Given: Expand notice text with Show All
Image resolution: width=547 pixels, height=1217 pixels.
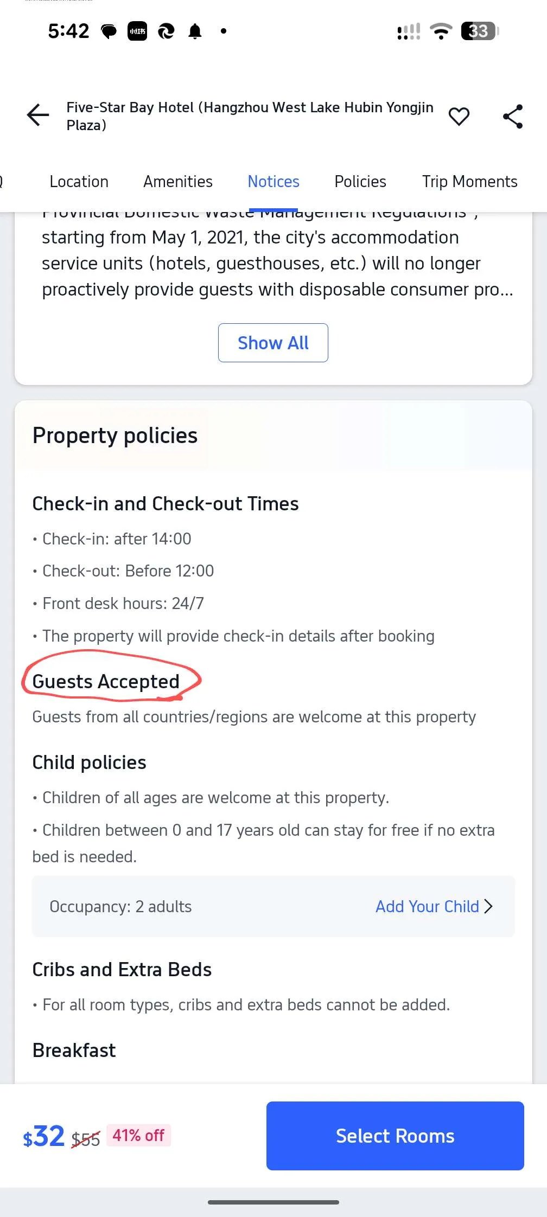Looking at the screenshot, I should (x=273, y=343).
